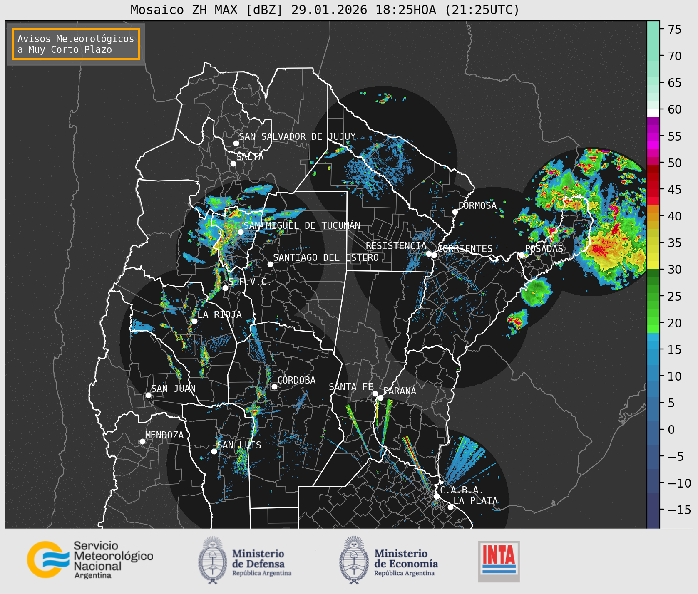Click the white 60 dBZ color band

pyautogui.click(x=653, y=113)
